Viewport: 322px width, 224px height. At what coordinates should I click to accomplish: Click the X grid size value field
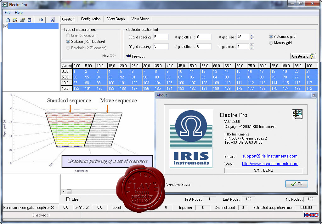[x=243, y=37]
